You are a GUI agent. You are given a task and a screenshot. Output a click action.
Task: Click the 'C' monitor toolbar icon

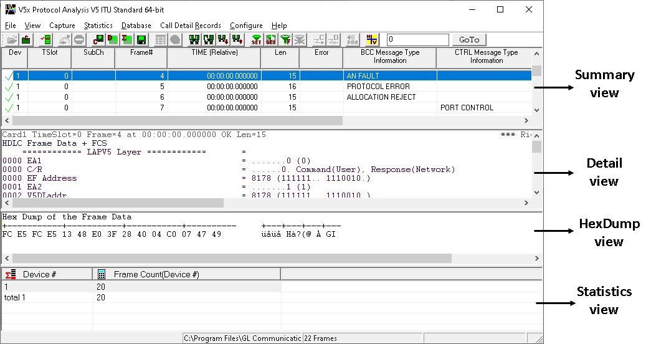(x=98, y=40)
